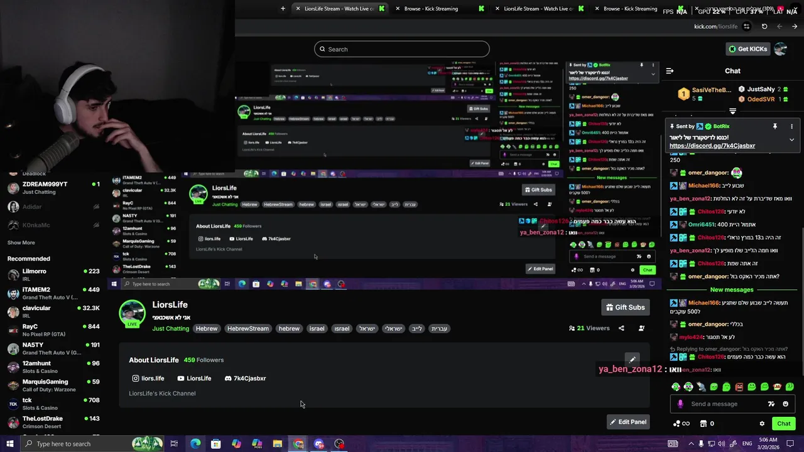Click the Edit Panel button
This screenshot has height=452, width=804.
pos(627,422)
